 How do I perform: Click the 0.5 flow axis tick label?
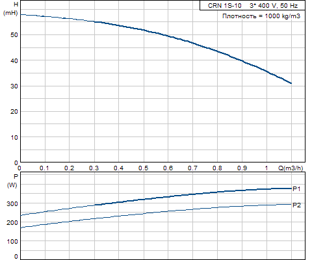click(x=143, y=168)
